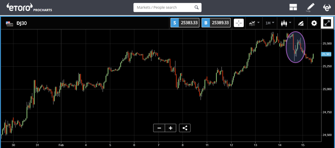Open the drawing tools ruler icon
Image resolution: width=335 pixels, height=148 pixels.
click(x=301, y=23)
